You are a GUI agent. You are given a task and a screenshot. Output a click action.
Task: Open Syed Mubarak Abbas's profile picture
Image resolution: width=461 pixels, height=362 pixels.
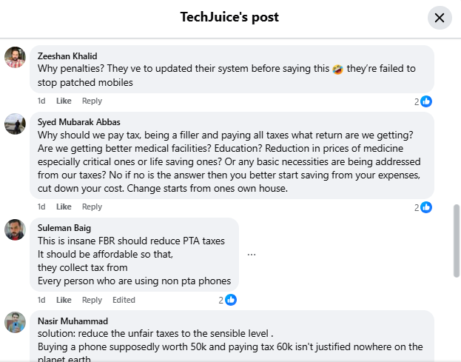pos(15,124)
